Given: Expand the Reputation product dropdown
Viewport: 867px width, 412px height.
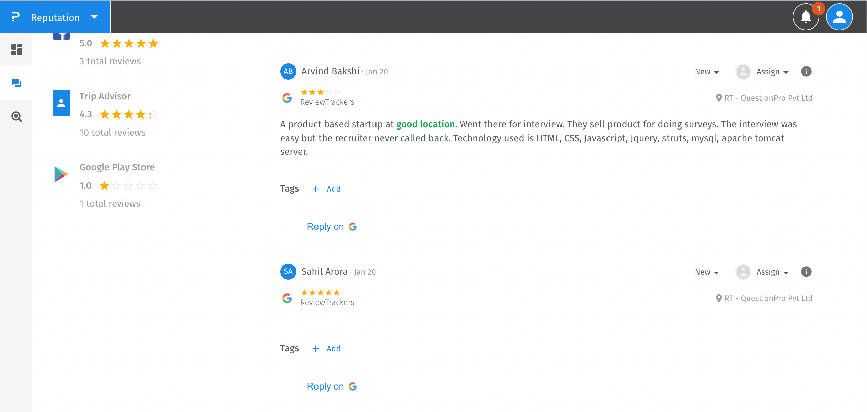Looking at the screenshot, I should pyautogui.click(x=94, y=17).
